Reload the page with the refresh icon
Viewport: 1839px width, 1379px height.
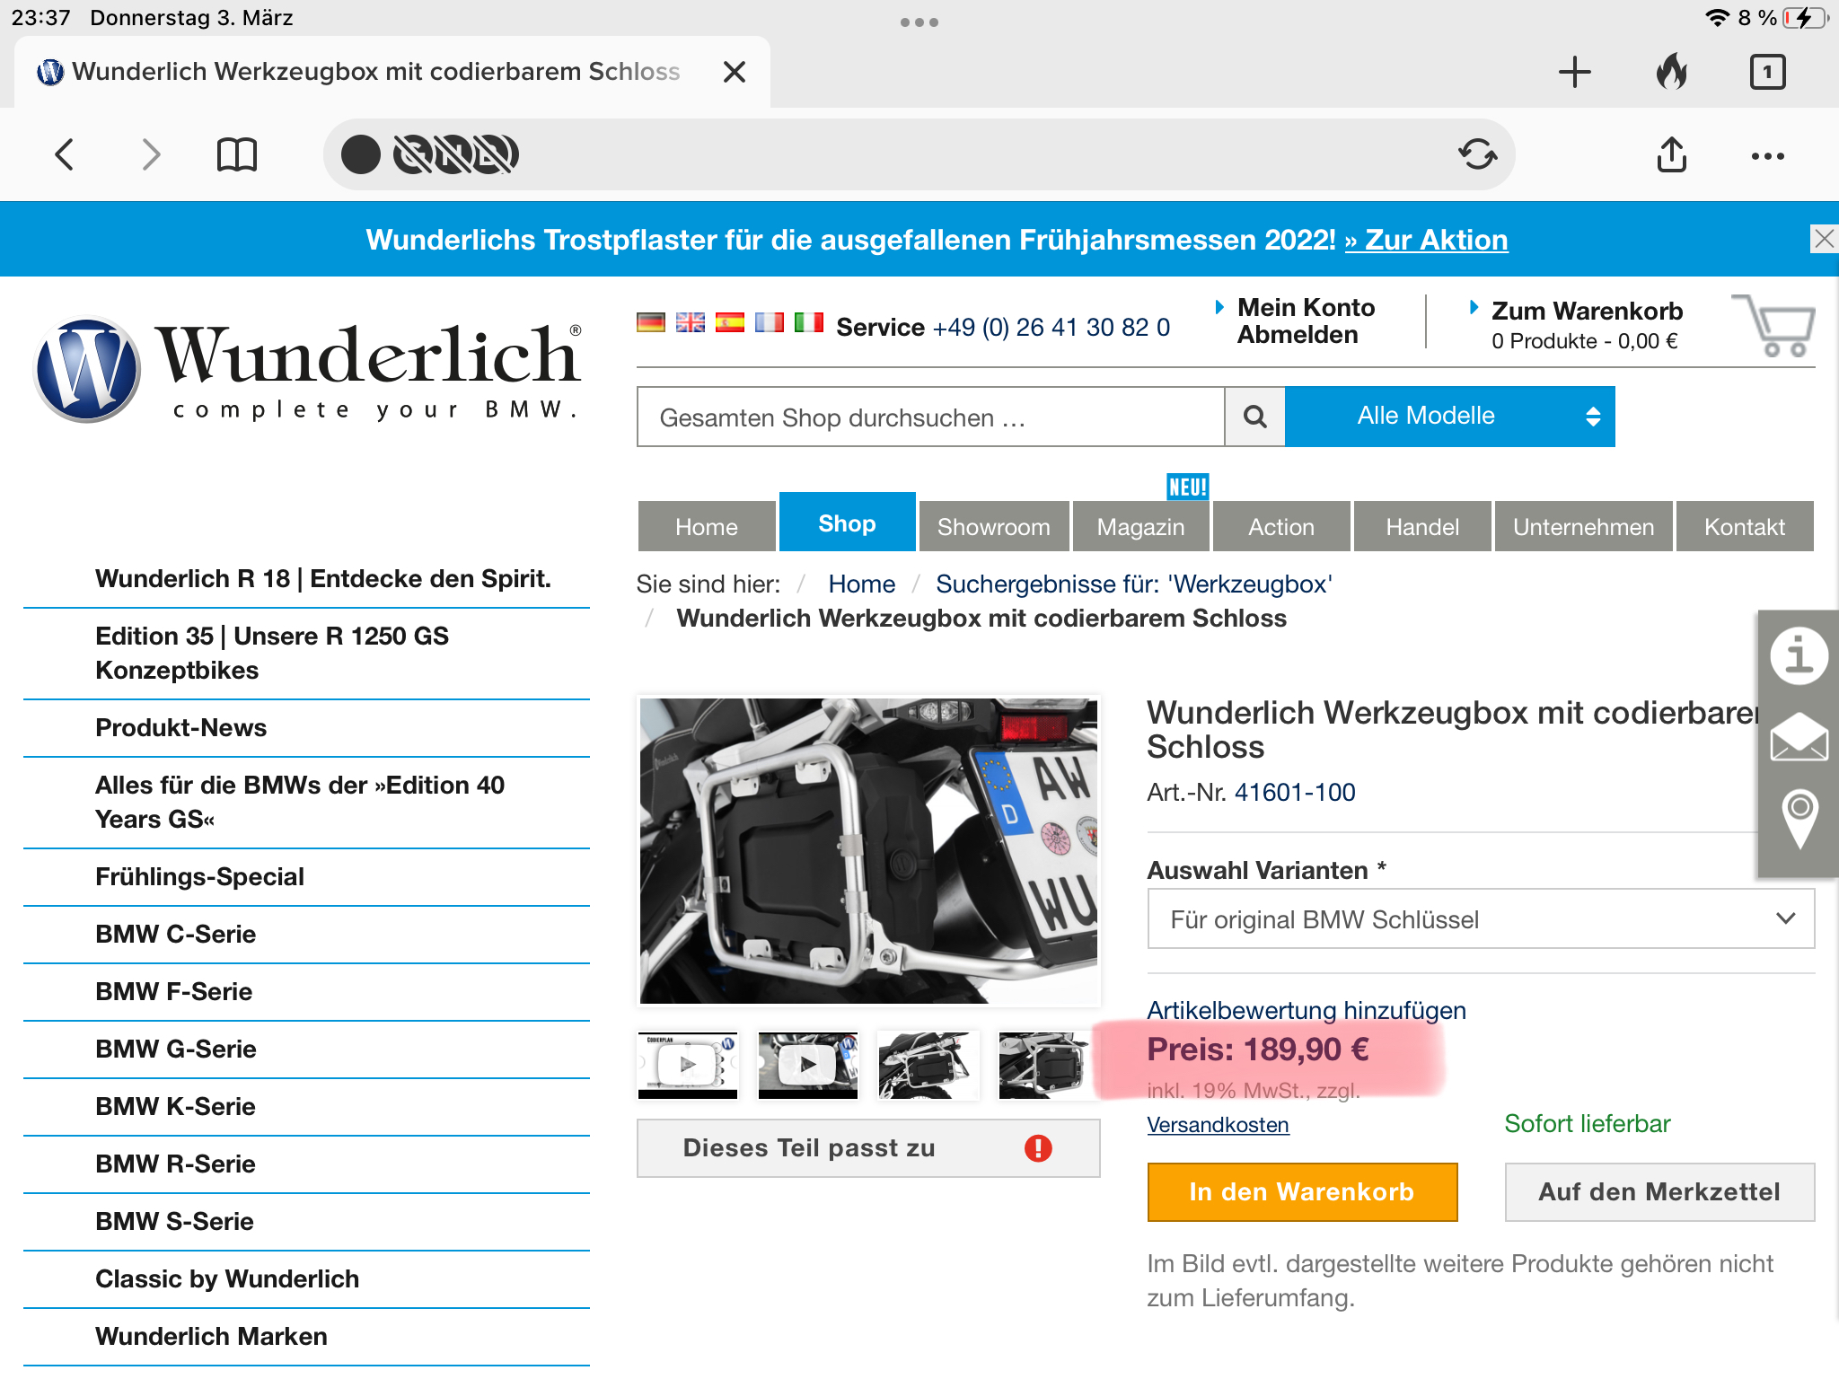(x=1477, y=154)
